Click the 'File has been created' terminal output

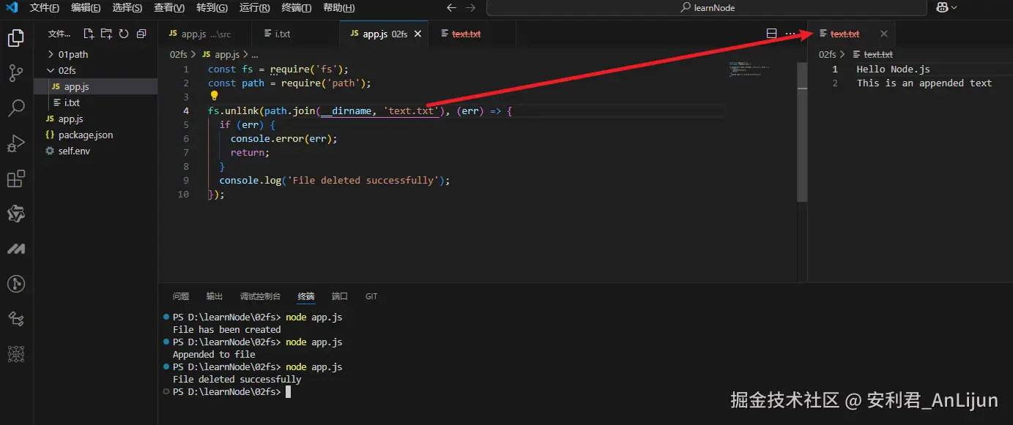tap(226, 330)
